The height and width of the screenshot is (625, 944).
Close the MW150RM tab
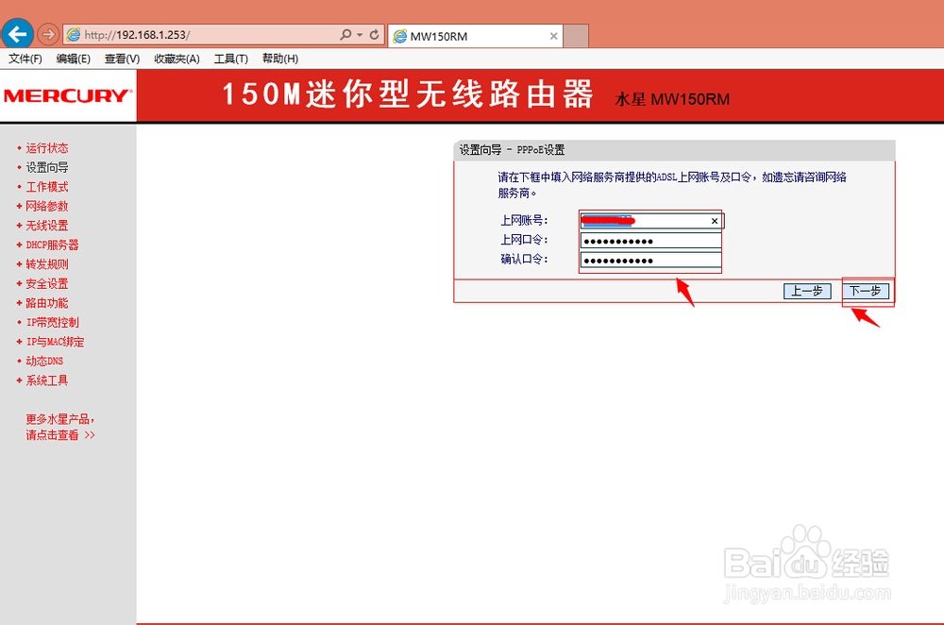pyautogui.click(x=553, y=36)
